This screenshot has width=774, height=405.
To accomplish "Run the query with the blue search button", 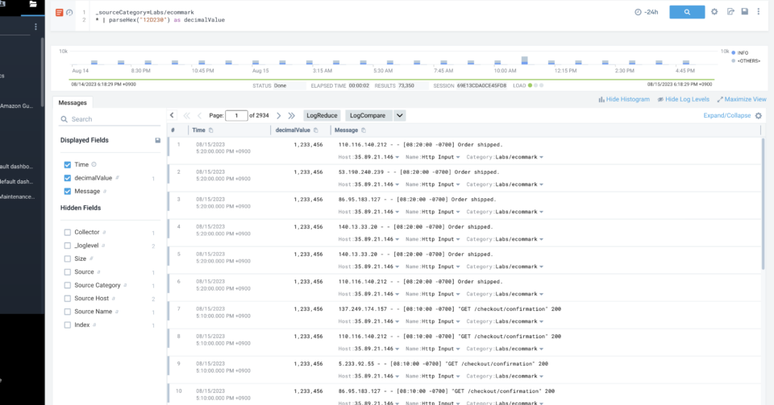I will [687, 12].
